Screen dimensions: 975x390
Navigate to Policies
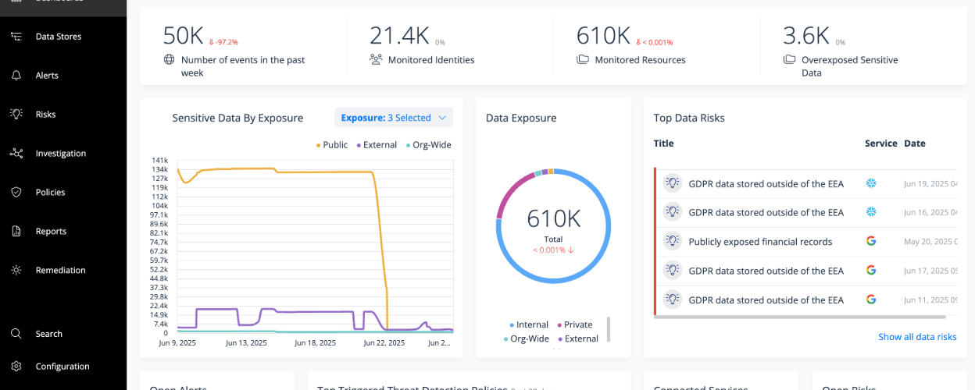[x=50, y=193]
